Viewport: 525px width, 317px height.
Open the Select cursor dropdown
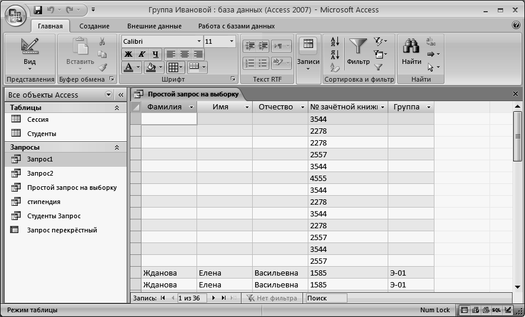click(434, 67)
